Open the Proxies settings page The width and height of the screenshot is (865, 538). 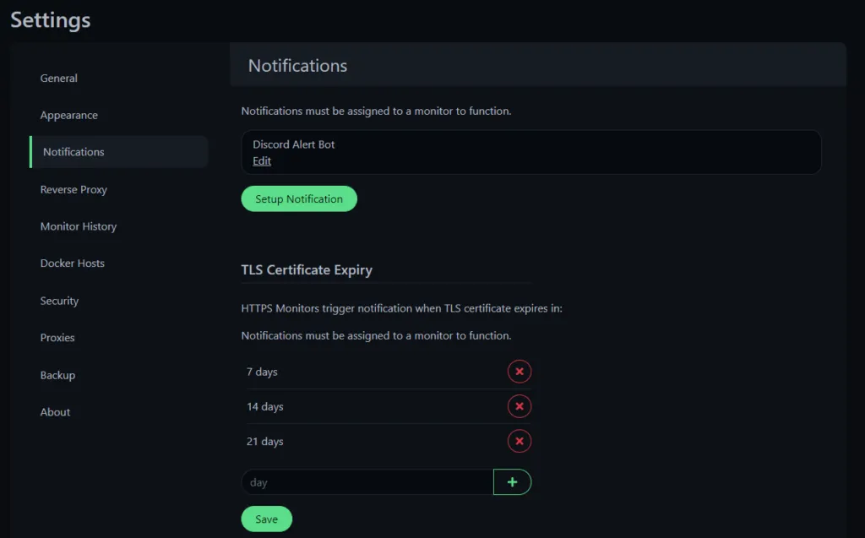(x=57, y=338)
